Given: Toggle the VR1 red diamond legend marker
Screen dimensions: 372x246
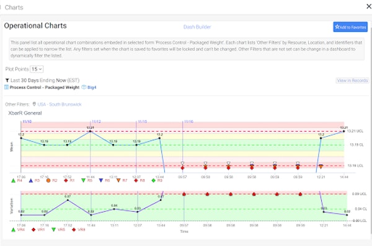Looking at the screenshot, I should click(33, 230).
